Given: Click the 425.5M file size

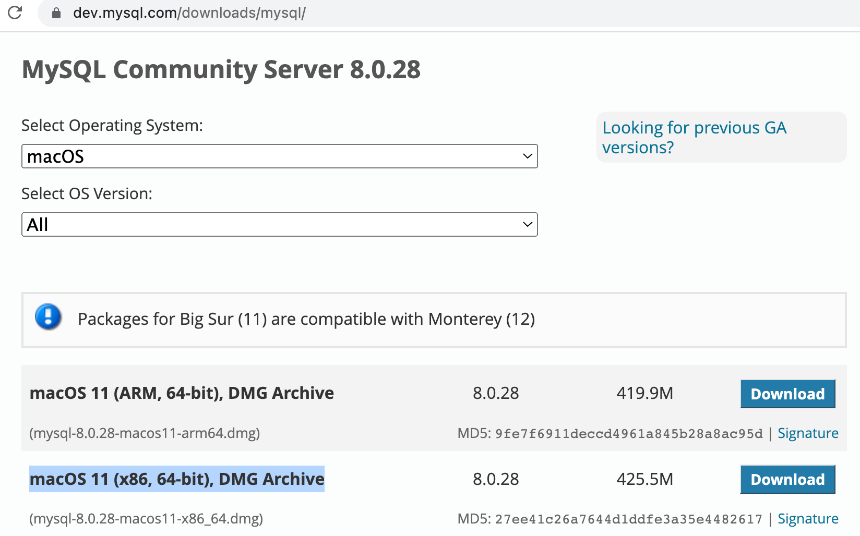Looking at the screenshot, I should tap(645, 479).
